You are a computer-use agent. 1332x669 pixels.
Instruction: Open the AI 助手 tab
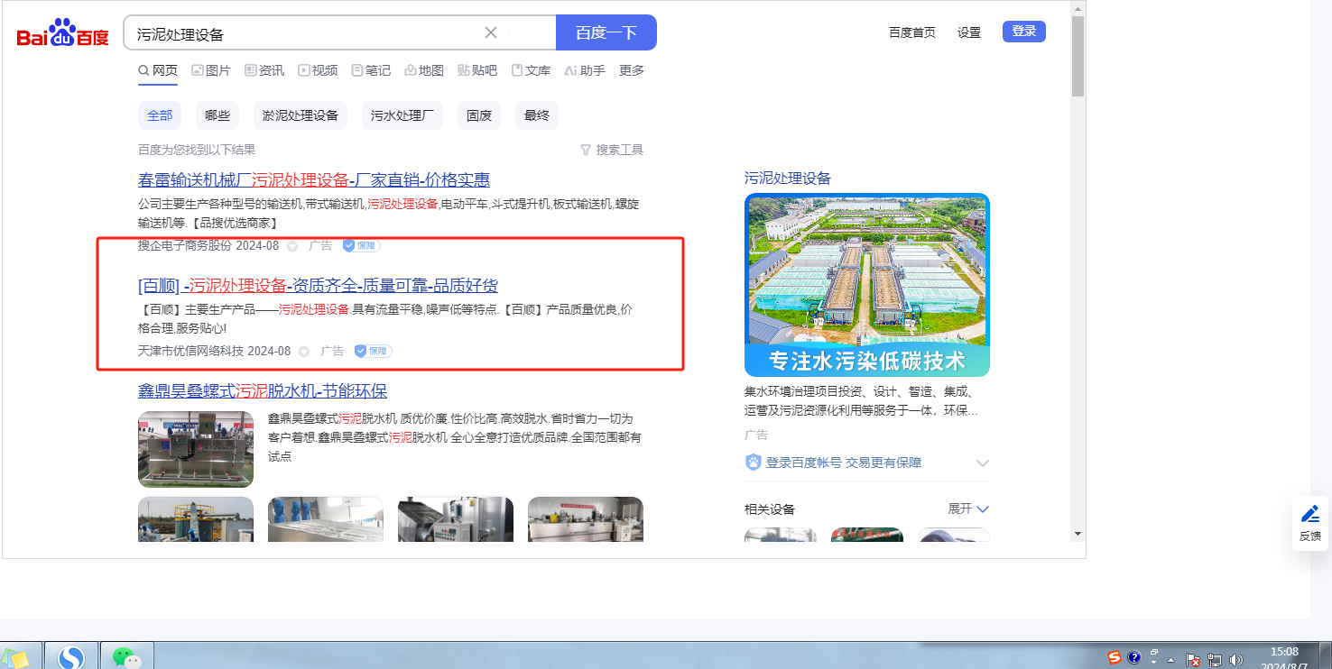point(585,70)
